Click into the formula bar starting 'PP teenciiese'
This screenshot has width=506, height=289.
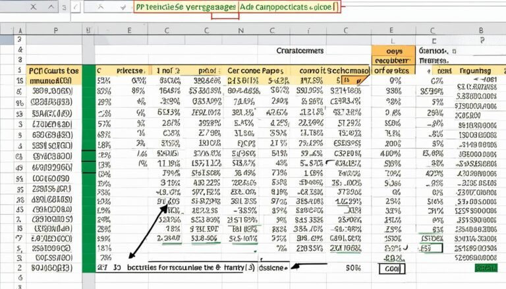pos(237,7)
